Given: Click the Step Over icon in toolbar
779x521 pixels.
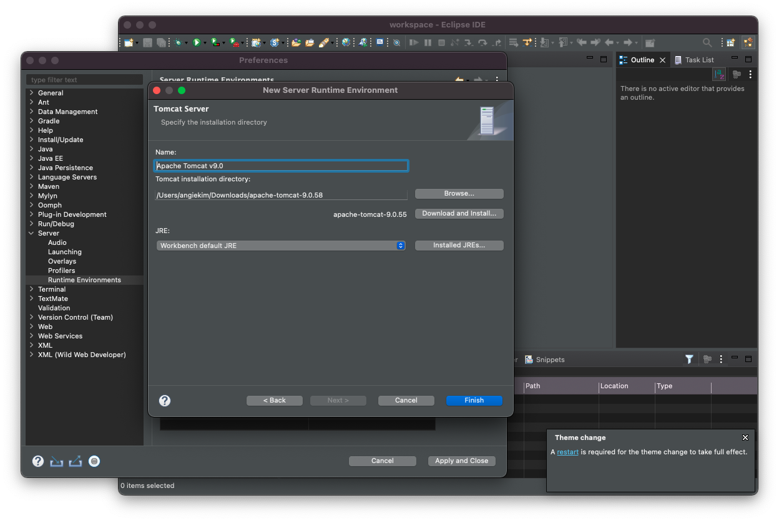Looking at the screenshot, I should coord(483,42).
